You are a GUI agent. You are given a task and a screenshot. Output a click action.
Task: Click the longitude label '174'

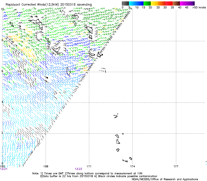[132, 167]
